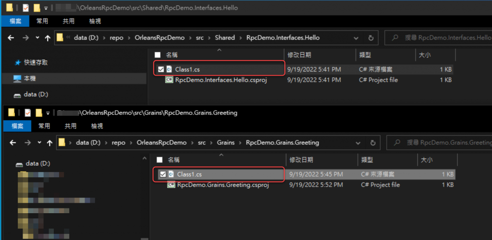
Task: Click Grains breadcrumb in Grains.Greeting address bar
Action: pyautogui.click(x=226, y=143)
